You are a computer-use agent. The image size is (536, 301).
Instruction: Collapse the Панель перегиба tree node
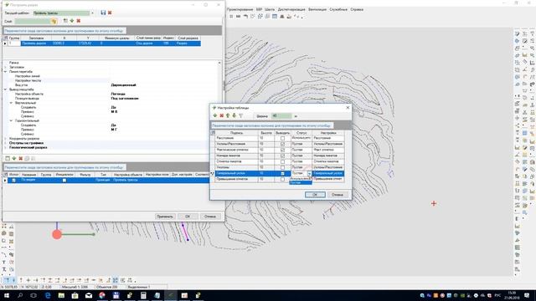tap(6, 72)
